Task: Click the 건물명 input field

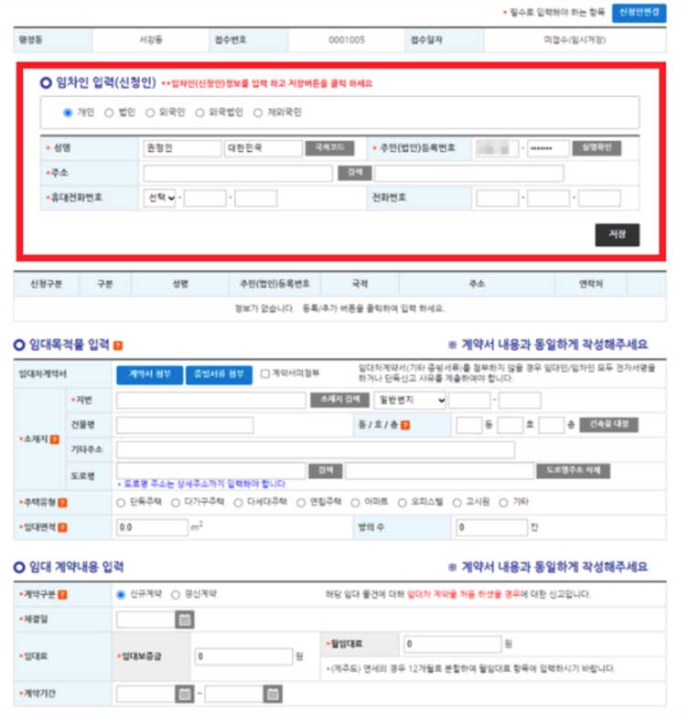Action: 185,425
